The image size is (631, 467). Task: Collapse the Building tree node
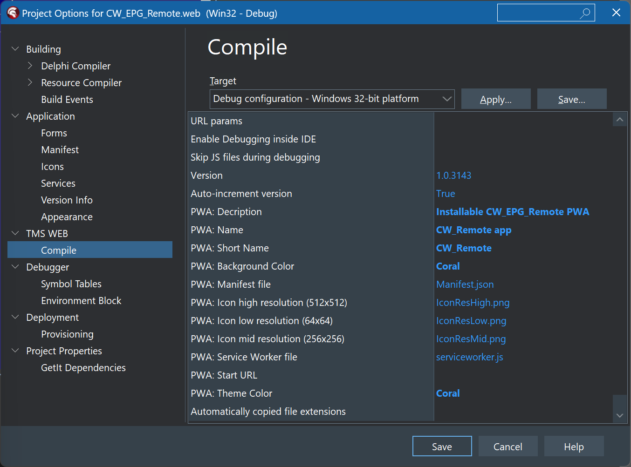coord(15,49)
